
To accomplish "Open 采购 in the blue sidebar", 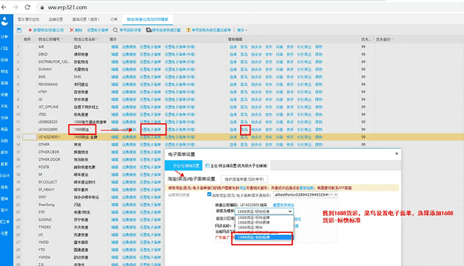I will (x=4, y=141).
